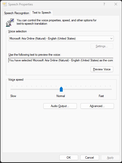Image resolution: width=122 pixels, height=163 pixels.
Task: Switch to the Speech Recognition tab
Action: click(17, 13)
